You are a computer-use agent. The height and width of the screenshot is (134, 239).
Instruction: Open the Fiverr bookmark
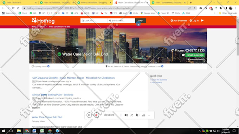coord(23,13)
